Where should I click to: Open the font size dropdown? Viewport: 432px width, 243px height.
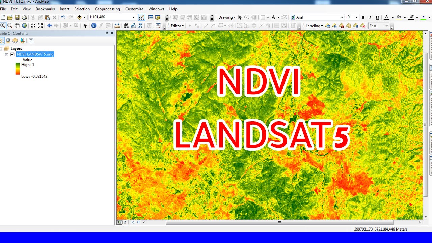click(x=357, y=17)
